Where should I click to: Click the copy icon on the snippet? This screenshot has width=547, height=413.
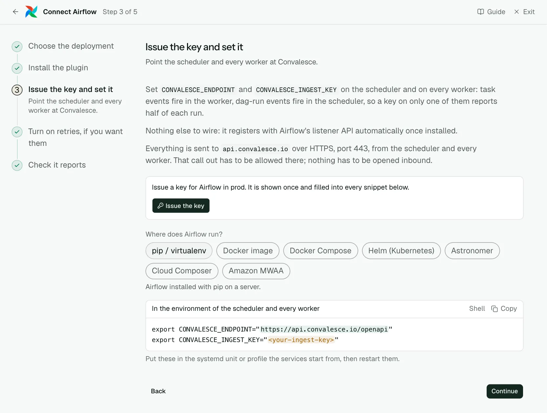[494, 309]
